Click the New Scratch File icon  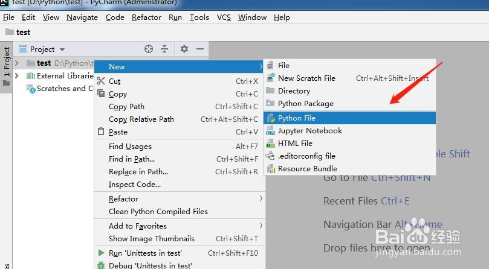tap(271, 78)
